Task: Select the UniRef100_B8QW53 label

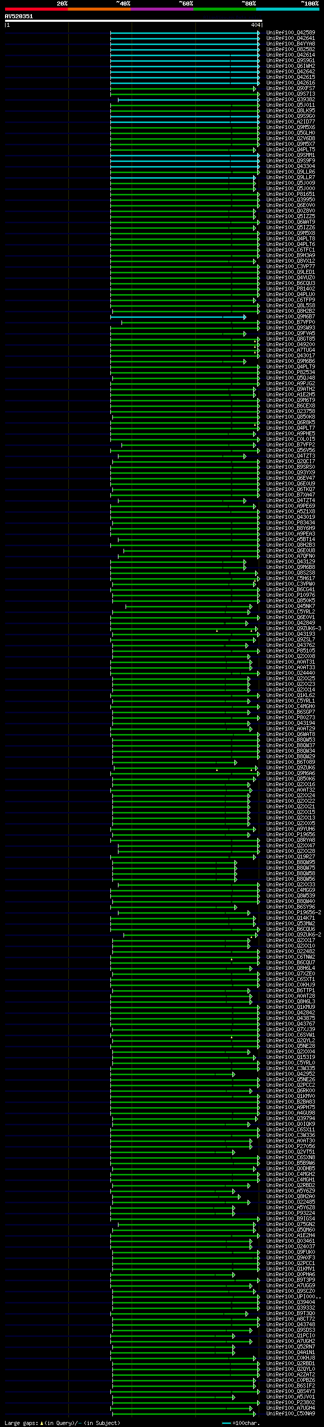Action: point(291,740)
